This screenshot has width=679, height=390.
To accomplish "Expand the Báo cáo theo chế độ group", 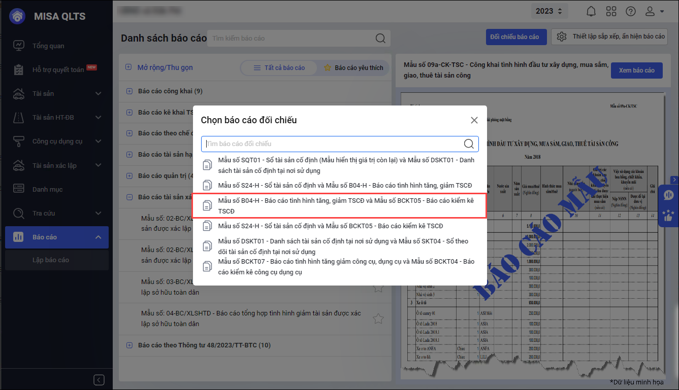I will [x=129, y=133].
